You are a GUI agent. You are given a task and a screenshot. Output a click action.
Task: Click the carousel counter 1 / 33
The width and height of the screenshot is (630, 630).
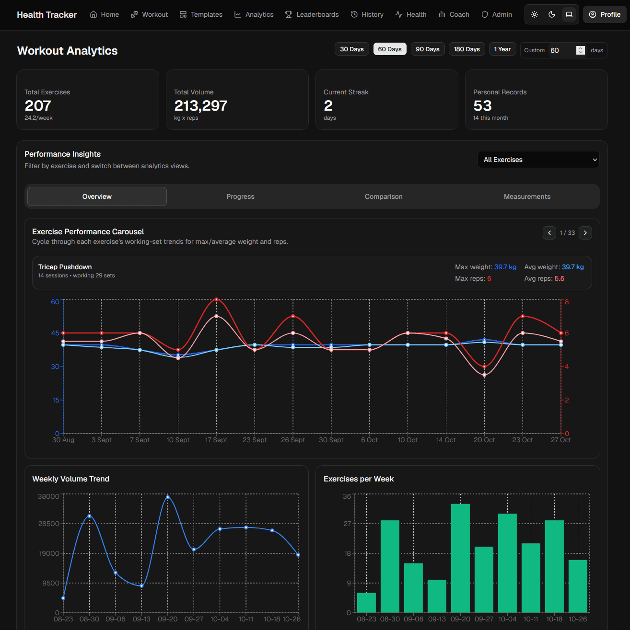(567, 233)
